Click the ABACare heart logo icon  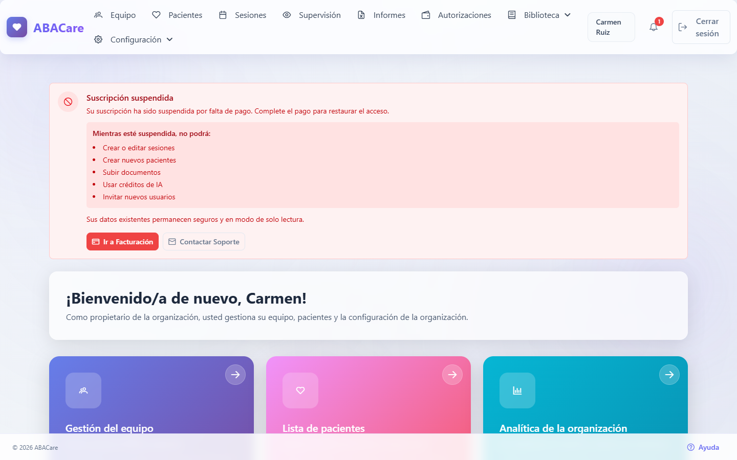coord(17,27)
